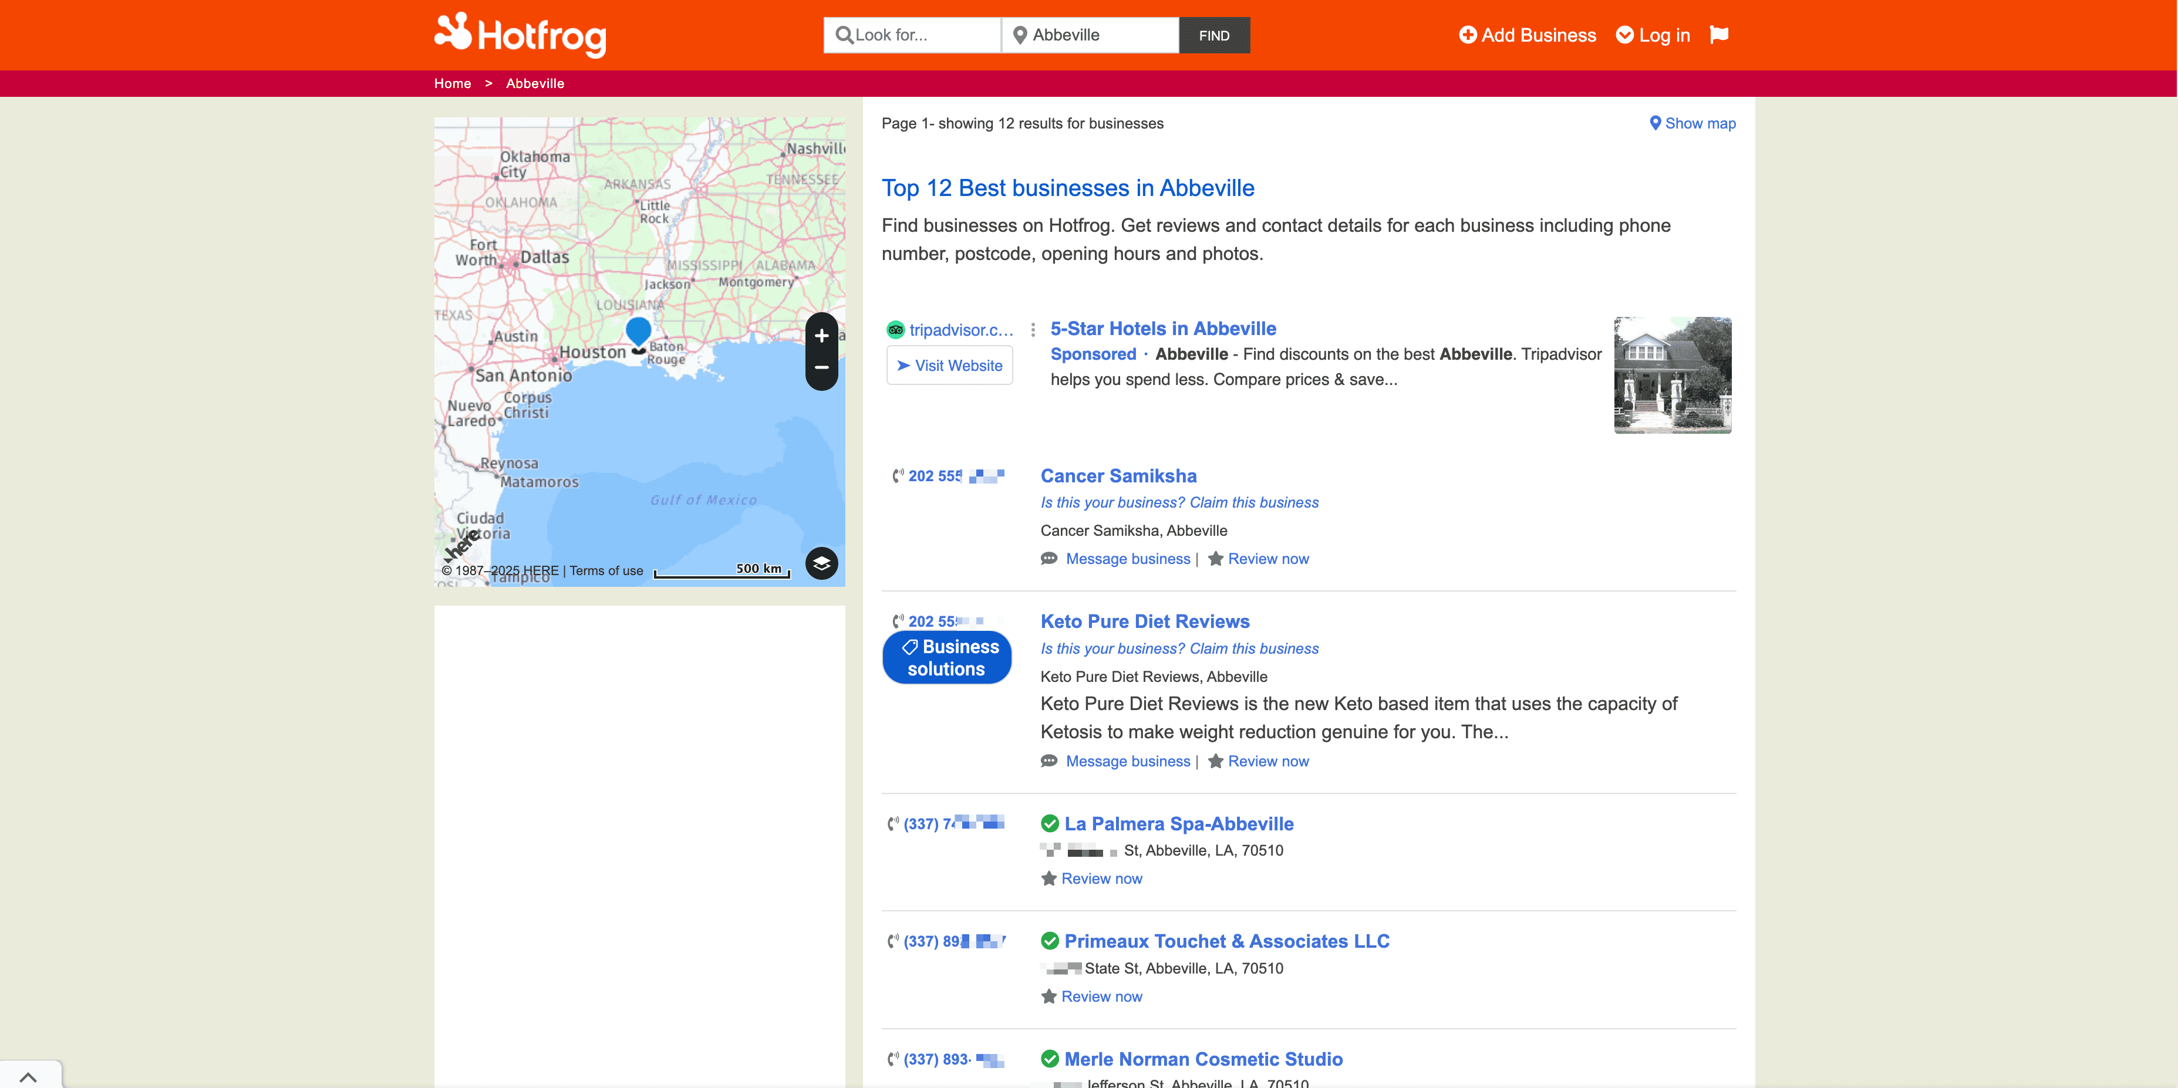This screenshot has height=1088, width=2178.
Task: Go to the Home breadcrumb
Action: click(x=453, y=83)
